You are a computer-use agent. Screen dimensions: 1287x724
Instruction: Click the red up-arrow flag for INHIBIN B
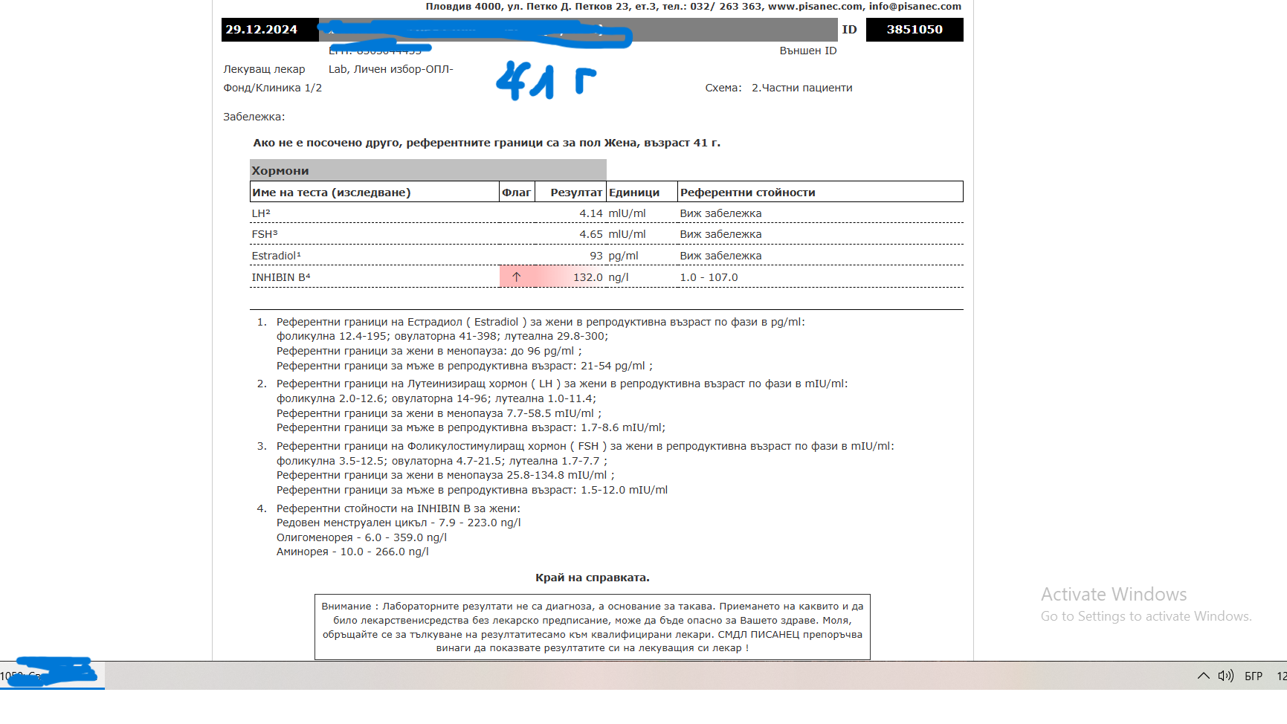point(516,277)
